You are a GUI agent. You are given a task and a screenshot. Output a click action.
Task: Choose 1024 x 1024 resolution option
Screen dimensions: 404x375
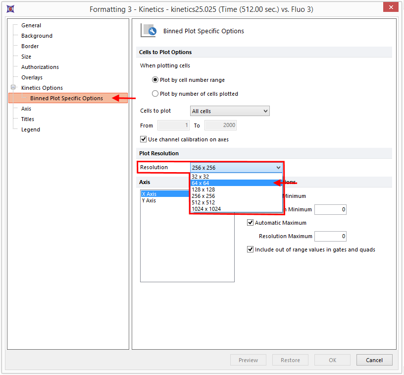pos(206,209)
